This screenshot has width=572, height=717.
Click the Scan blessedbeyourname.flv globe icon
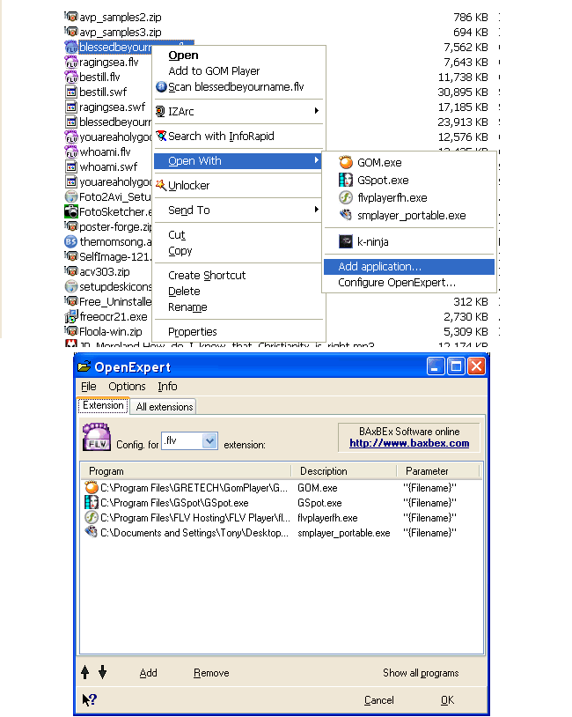[x=161, y=86]
